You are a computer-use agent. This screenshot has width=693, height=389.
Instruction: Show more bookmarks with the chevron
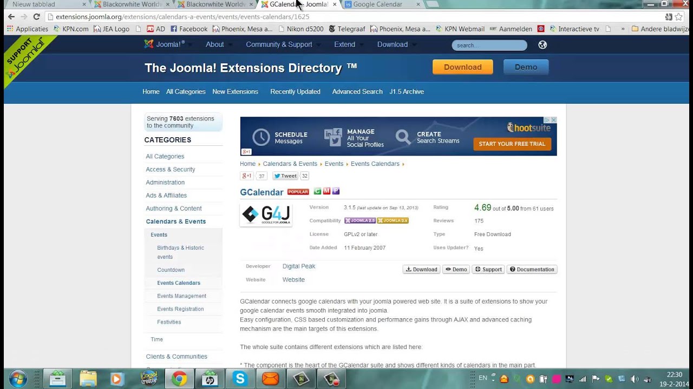point(623,29)
